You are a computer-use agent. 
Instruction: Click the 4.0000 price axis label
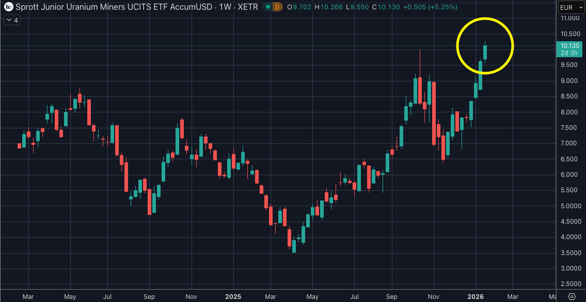pos(570,237)
